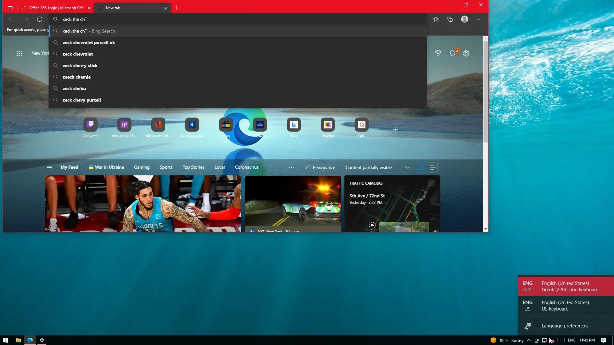Select the Gaming feed tab
This screenshot has height=345, width=614.
142,167
